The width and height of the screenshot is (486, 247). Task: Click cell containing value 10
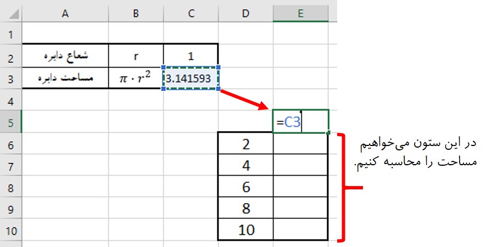click(246, 229)
